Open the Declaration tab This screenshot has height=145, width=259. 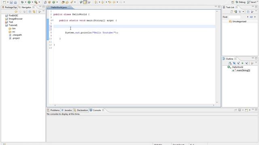(81, 110)
